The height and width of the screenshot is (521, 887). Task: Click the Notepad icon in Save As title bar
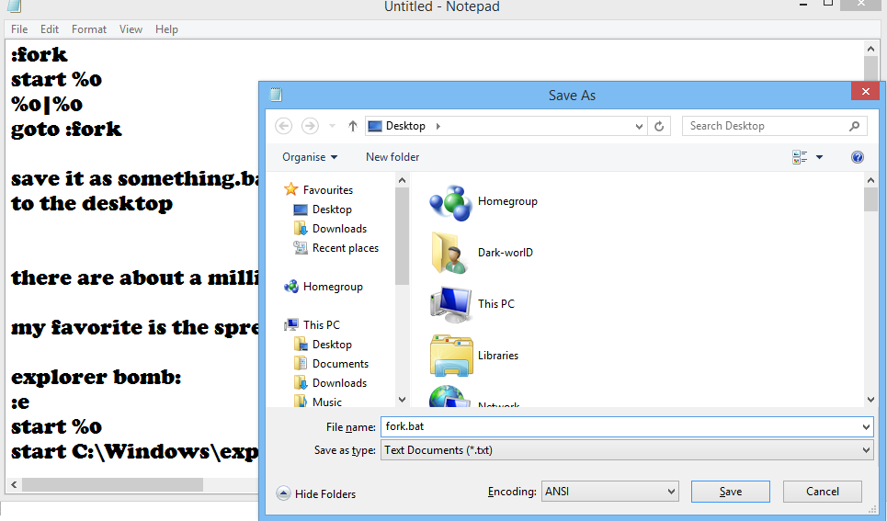[276, 95]
